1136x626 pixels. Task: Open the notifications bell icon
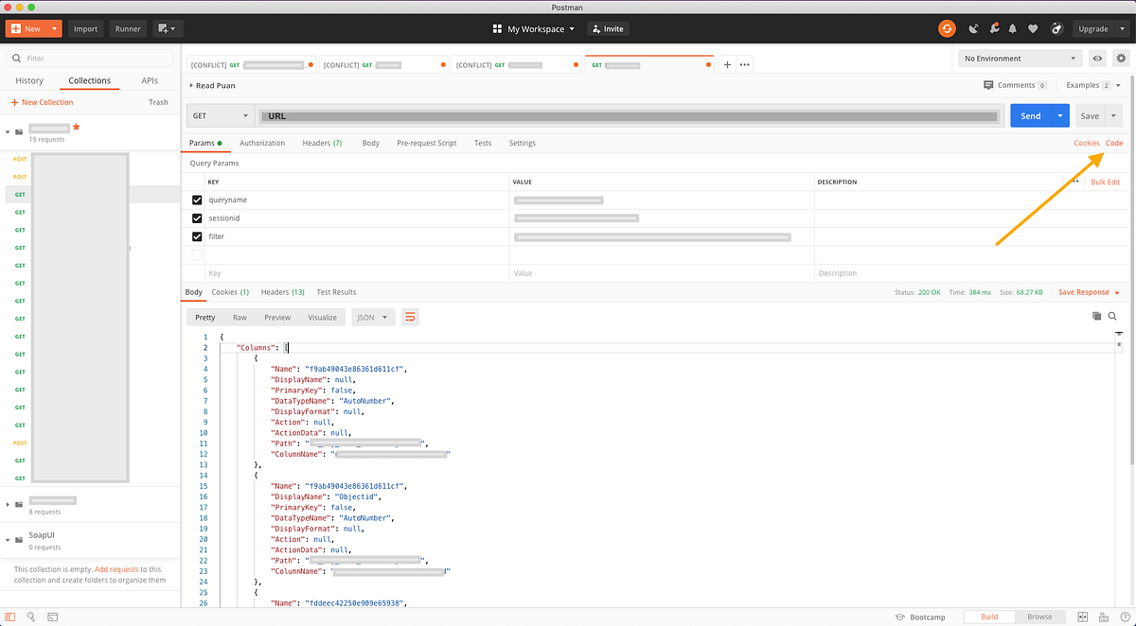coord(1013,28)
